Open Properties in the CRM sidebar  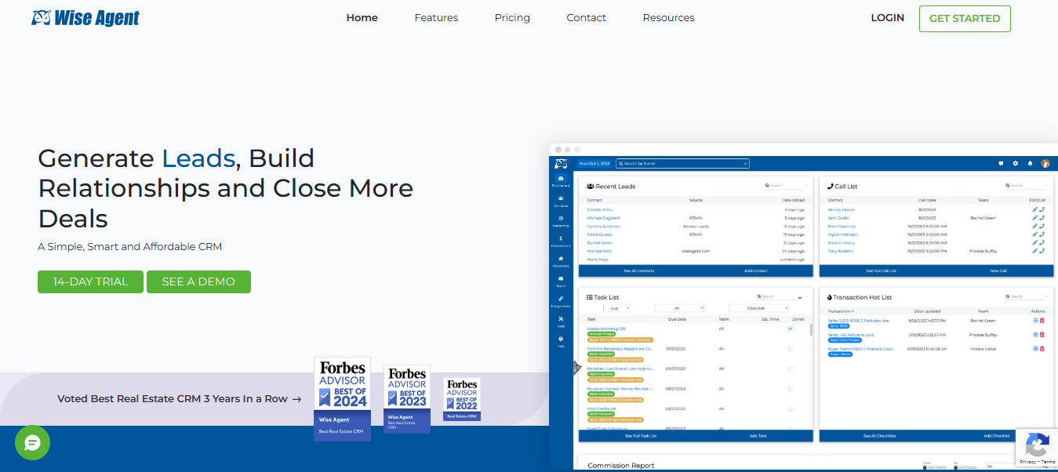point(561,261)
